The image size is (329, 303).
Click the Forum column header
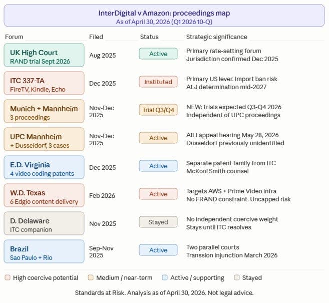click(14, 37)
